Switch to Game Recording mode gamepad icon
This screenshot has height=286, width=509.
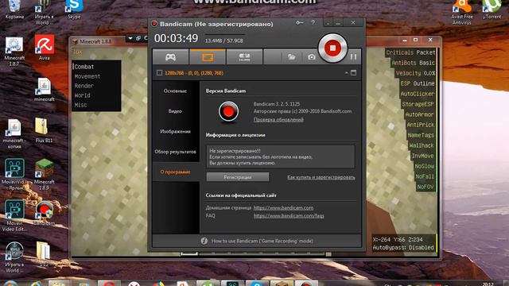(170, 57)
